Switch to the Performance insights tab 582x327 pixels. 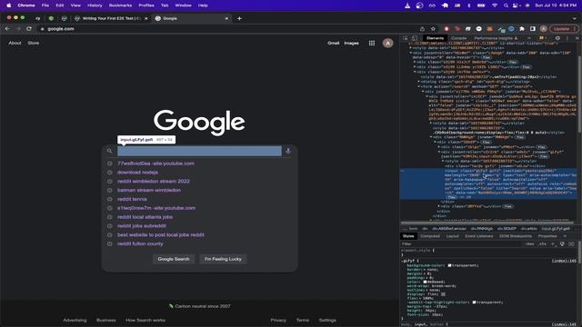496,38
